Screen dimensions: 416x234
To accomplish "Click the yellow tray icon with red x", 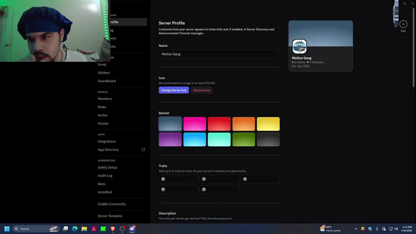I will point(363,229).
